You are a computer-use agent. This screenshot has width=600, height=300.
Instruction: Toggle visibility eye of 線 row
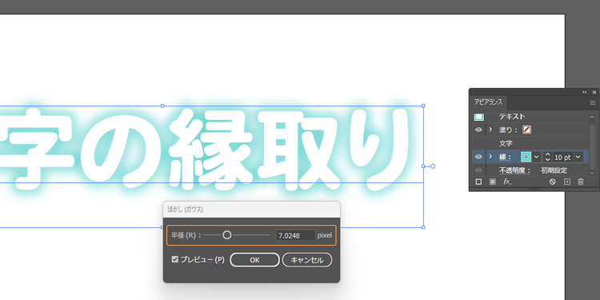(478, 157)
